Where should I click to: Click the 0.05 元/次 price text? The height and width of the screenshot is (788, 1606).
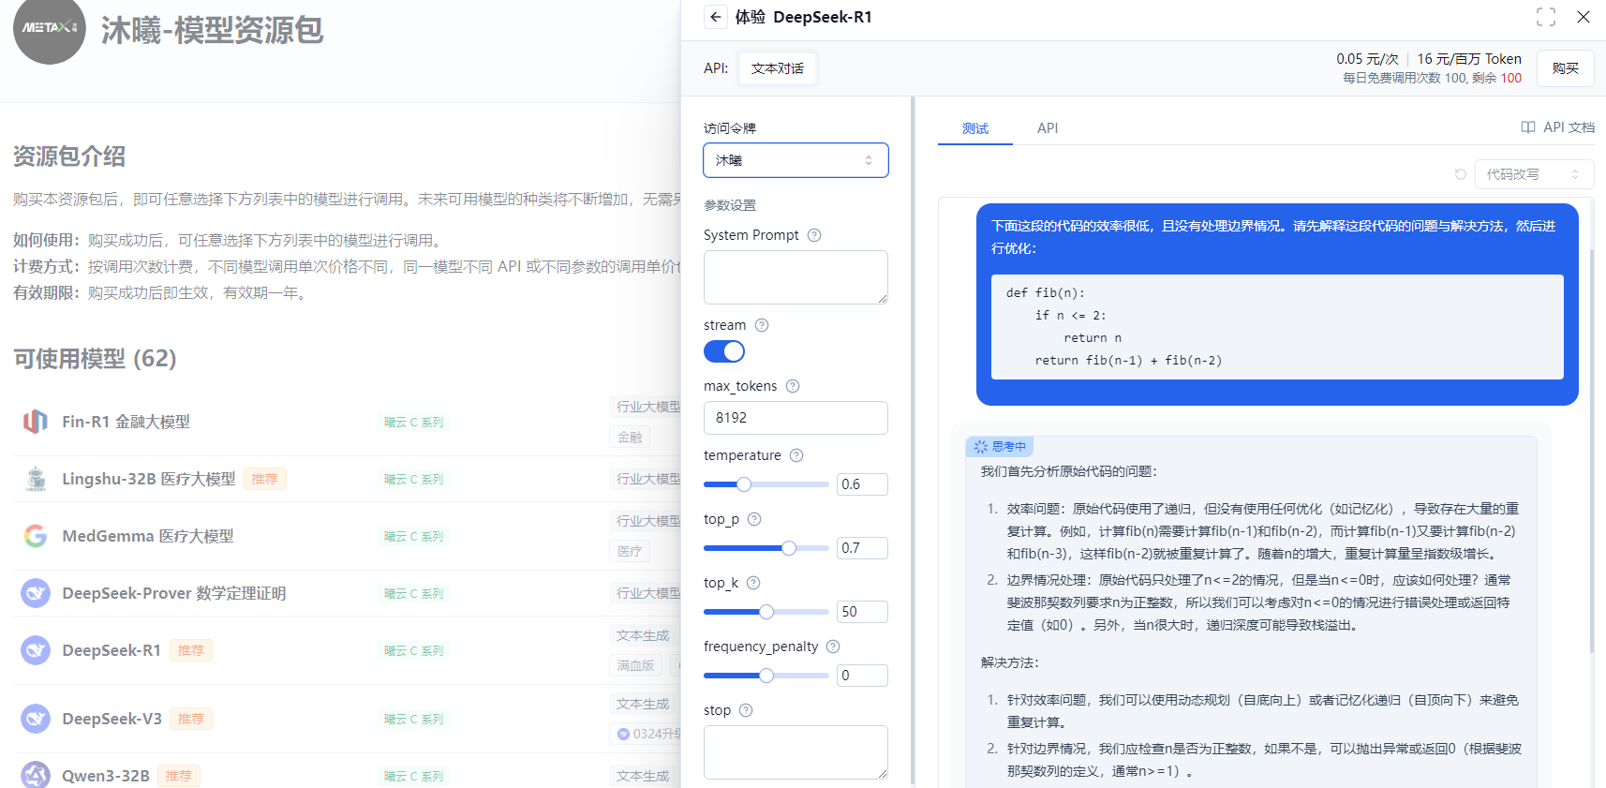1367,58
